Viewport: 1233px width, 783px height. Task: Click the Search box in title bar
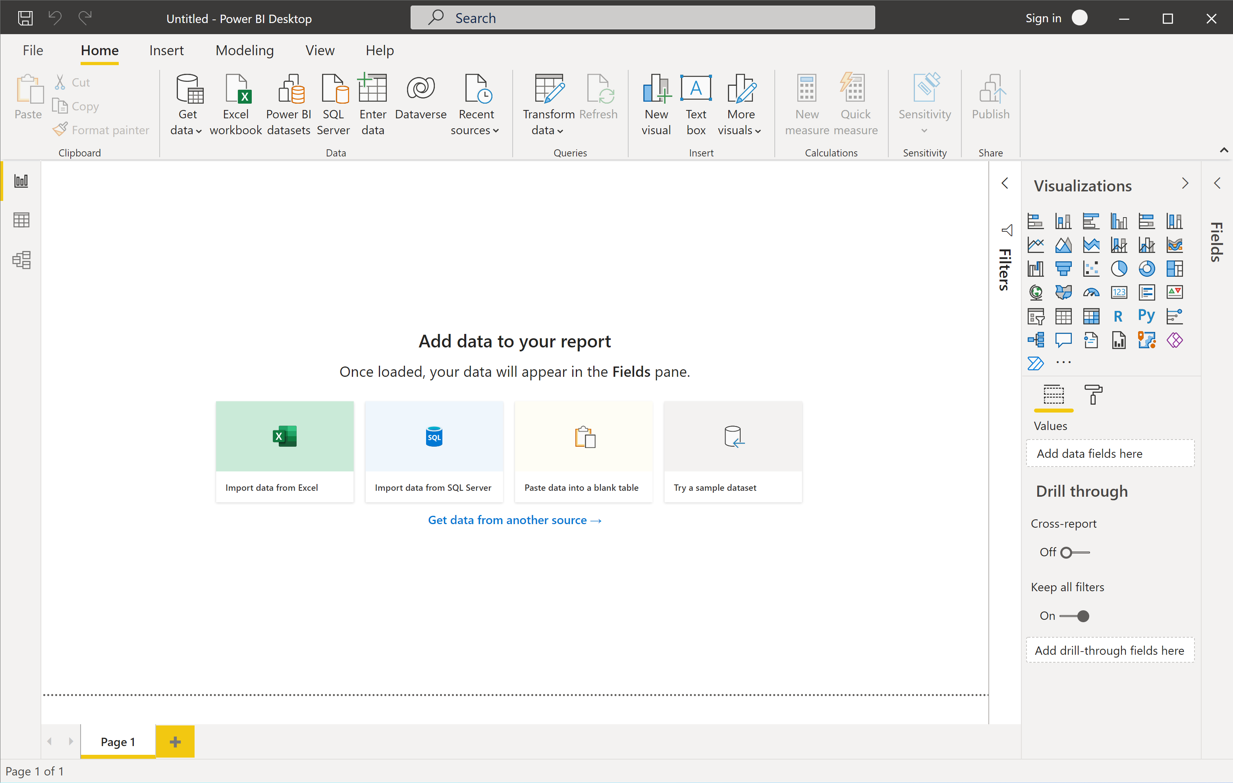tap(642, 18)
